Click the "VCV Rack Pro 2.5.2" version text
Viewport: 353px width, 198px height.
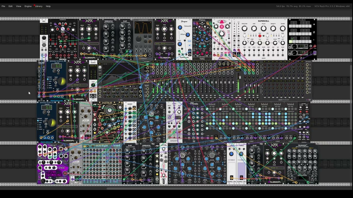click(x=325, y=6)
